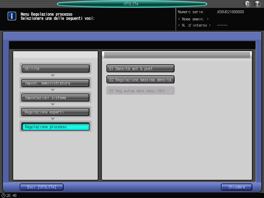Screen dimensions: 264x198
Task: Go to the Utilità menu level
Action: pos(56,69)
